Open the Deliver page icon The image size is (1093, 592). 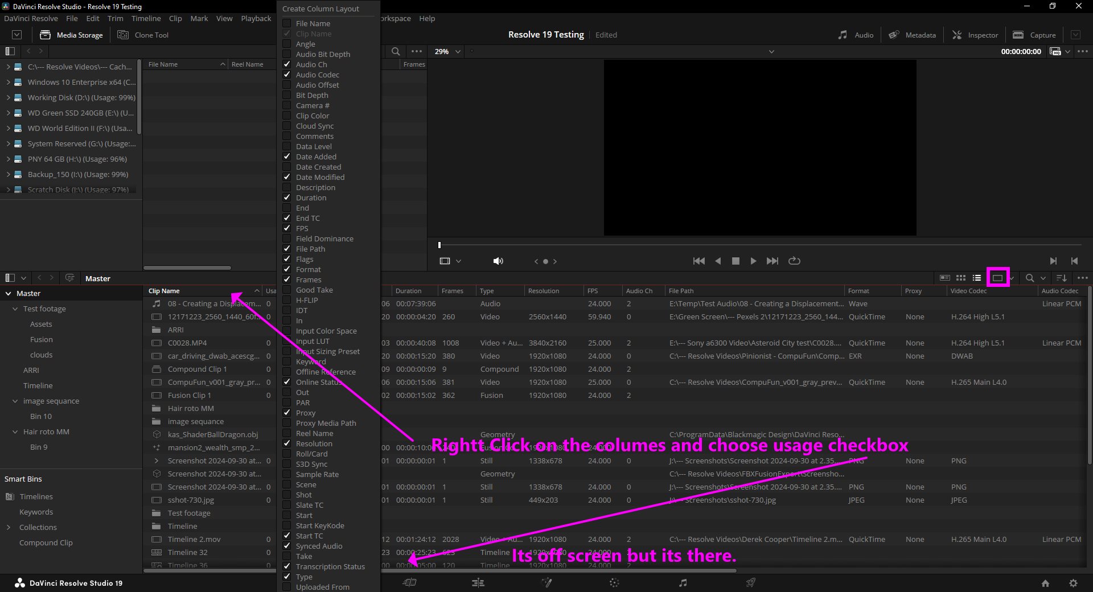[x=751, y=582]
